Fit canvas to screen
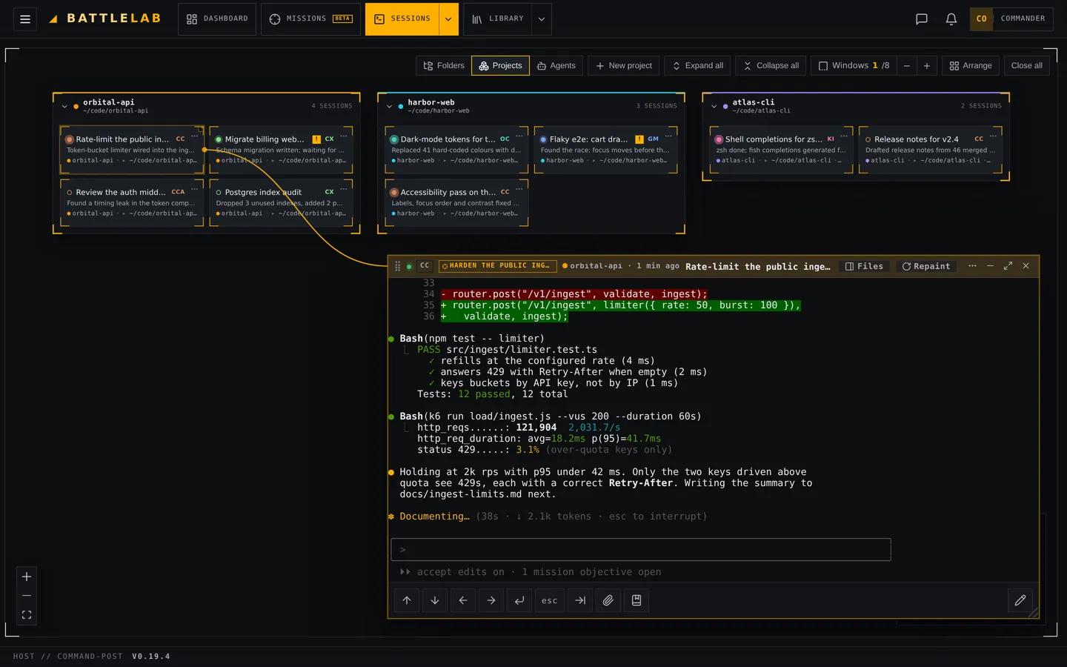This screenshot has width=1067, height=667. [27, 615]
